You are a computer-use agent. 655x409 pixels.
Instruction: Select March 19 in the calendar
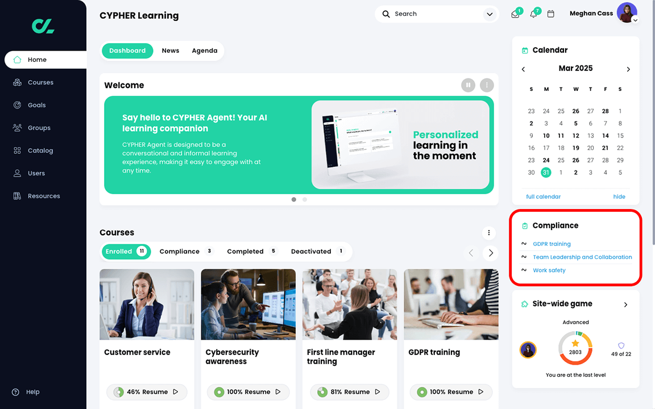[575, 148]
